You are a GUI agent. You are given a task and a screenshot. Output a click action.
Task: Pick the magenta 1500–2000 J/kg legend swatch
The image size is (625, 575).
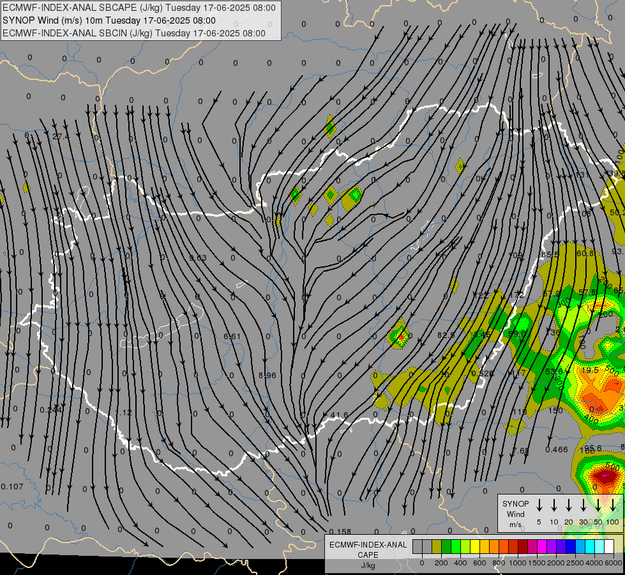(x=542, y=546)
